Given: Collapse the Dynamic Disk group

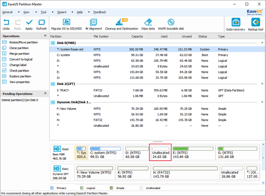Looking at the screenshot, I should point(262,102).
